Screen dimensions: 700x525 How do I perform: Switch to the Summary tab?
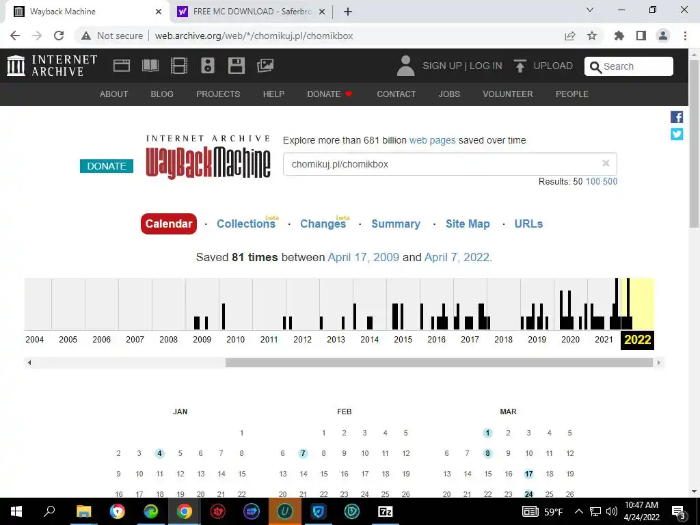point(396,224)
